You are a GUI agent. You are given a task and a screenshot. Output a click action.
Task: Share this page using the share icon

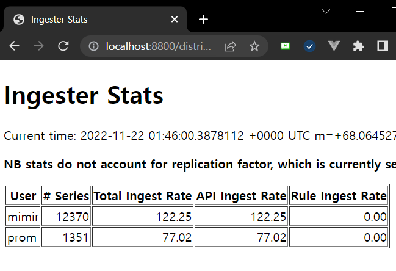[x=230, y=46]
